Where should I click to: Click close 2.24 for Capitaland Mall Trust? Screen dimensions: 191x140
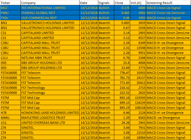click(122, 43)
